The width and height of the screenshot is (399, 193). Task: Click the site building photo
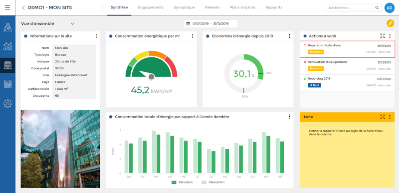pyautogui.click(x=60, y=149)
